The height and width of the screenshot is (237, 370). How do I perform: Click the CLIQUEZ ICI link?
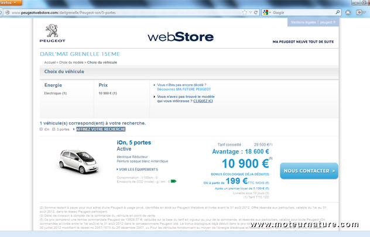click(x=203, y=101)
